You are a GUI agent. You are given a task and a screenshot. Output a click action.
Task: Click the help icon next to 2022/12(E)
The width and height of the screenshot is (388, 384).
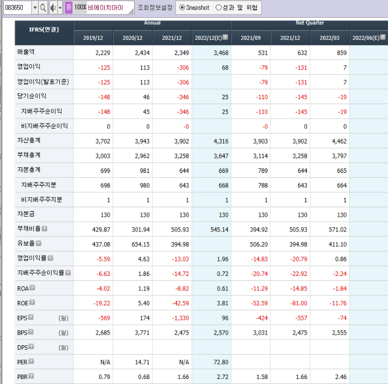pos(225,37)
